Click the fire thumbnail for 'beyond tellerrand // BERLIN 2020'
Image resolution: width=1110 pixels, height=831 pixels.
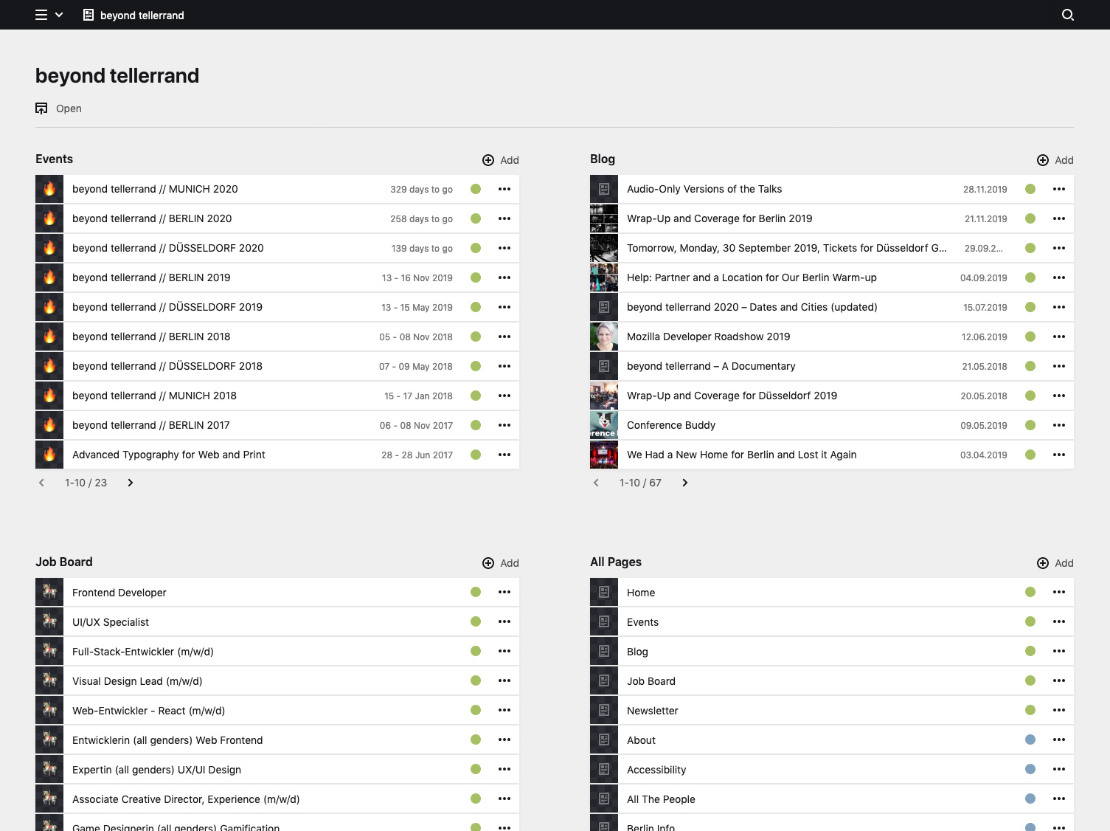pyautogui.click(x=49, y=218)
